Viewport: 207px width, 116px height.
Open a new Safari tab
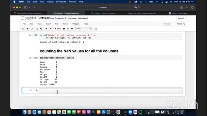pyautogui.click(x=187, y=7)
